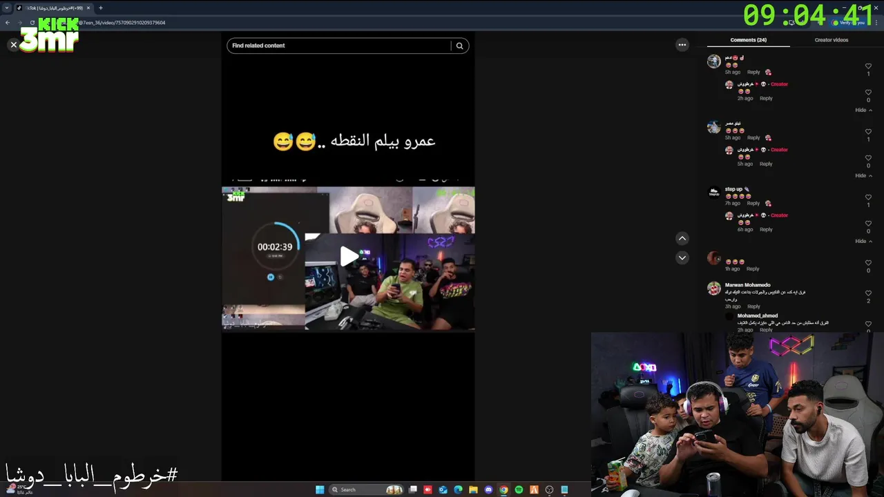Hide replies under step up comment
Viewport: 884px width, 497px height.
[x=864, y=242]
